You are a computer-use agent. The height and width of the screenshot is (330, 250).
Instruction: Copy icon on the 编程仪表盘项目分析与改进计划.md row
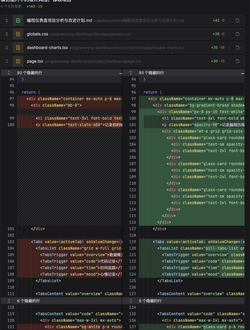(237, 20)
